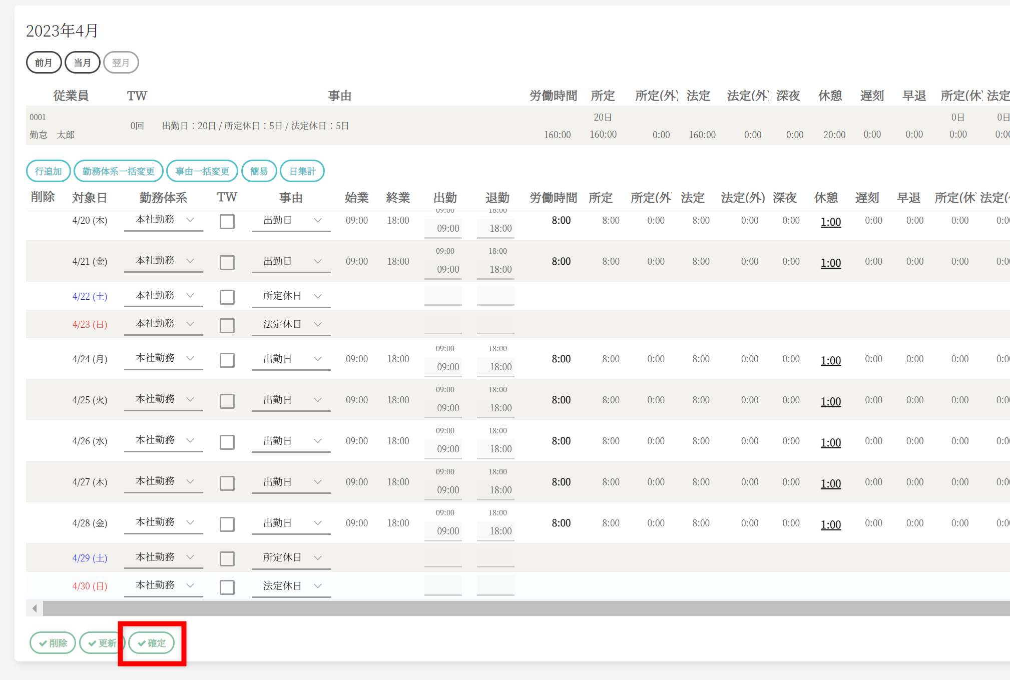1010x680 pixels.
Task: Click 出勤 time field for 4/25
Action: [x=443, y=408]
